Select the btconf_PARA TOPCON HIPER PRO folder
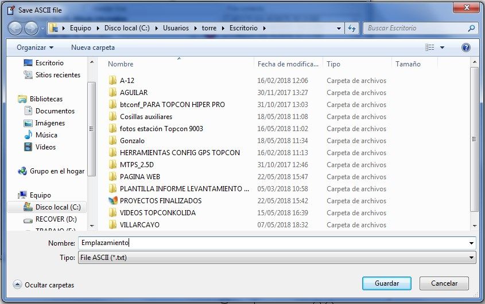Image resolution: width=485 pixels, height=304 pixels. click(x=172, y=105)
